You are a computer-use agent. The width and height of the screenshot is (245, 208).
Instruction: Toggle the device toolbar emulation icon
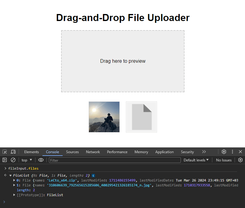click(x=13, y=151)
